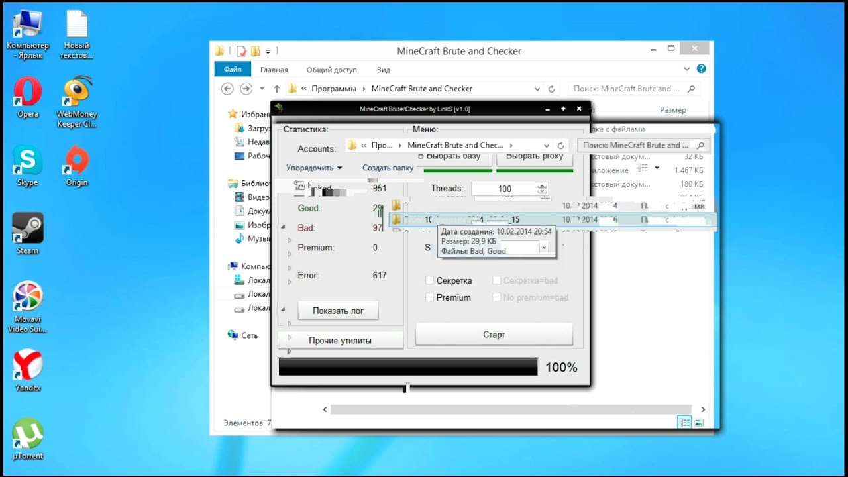Expand the Explorer address bar history dropdown

[x=537, y=89]
